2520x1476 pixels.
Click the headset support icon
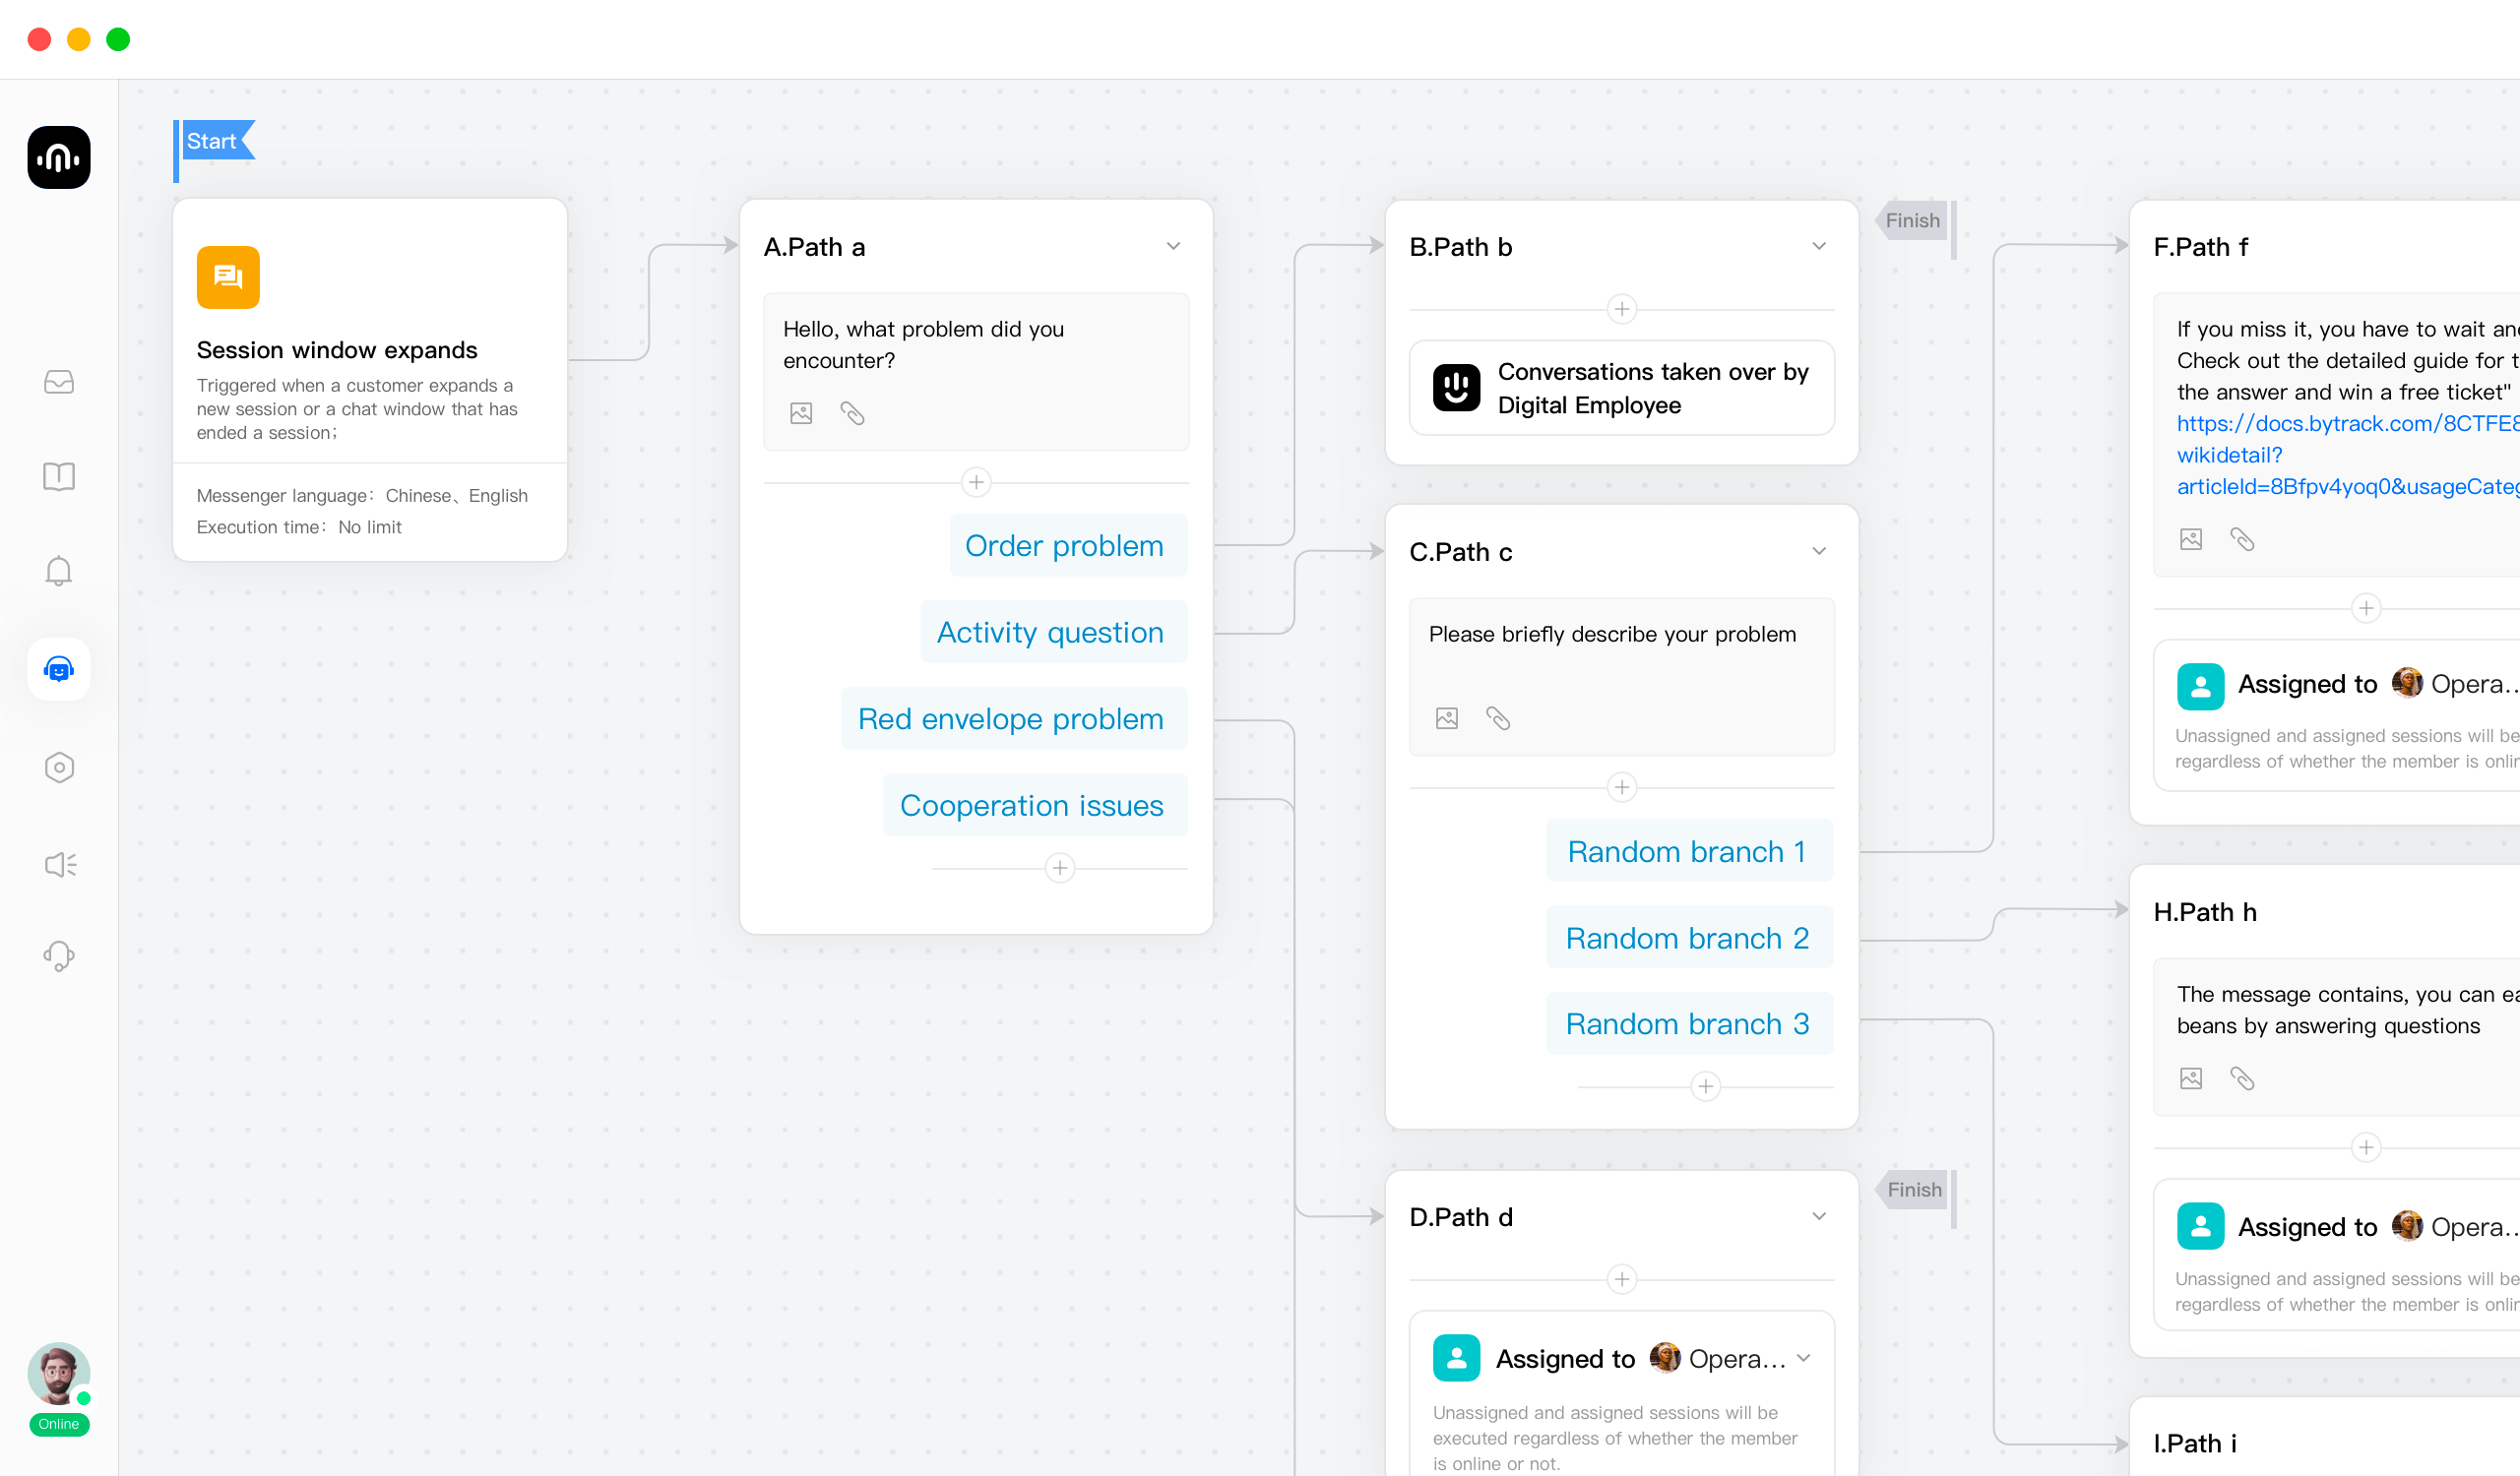pyautogui.click(x=60, y=955)
